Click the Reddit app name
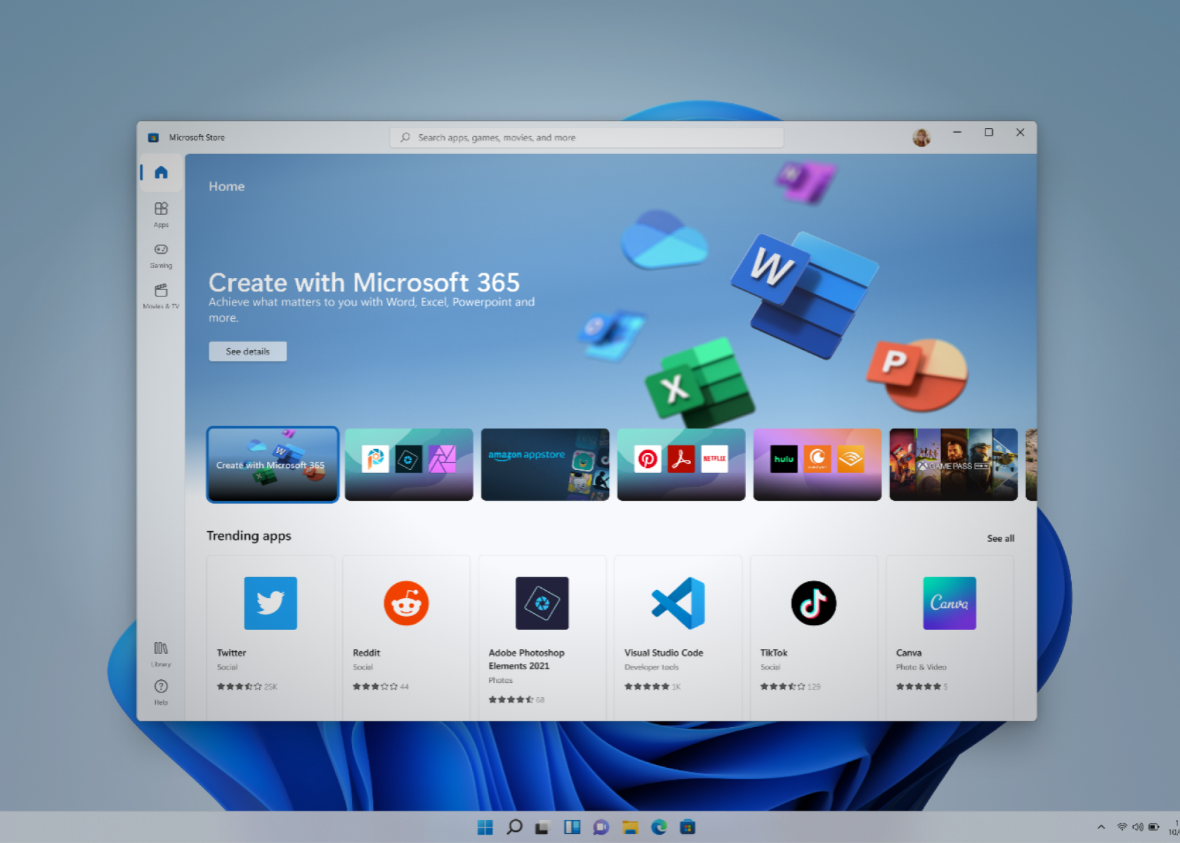The height and width of the screenshot is (843, 1180). coord(366,653)
